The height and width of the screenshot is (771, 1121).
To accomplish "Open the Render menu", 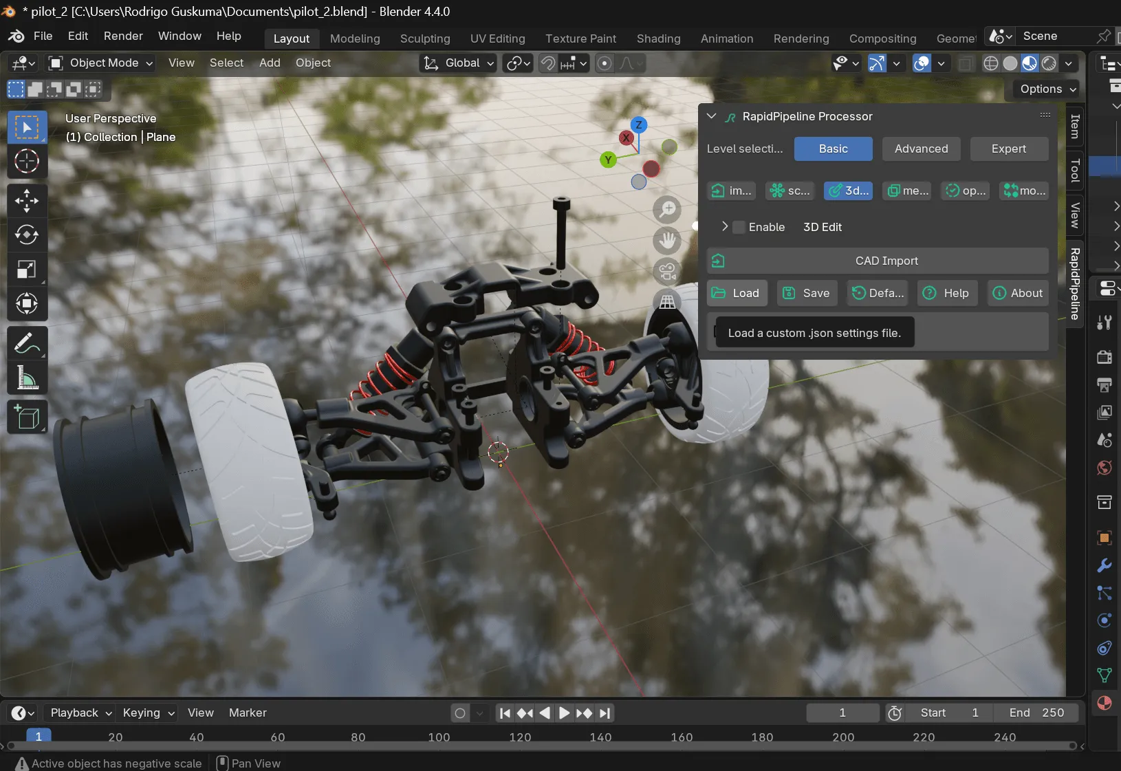I will point(123,36).
